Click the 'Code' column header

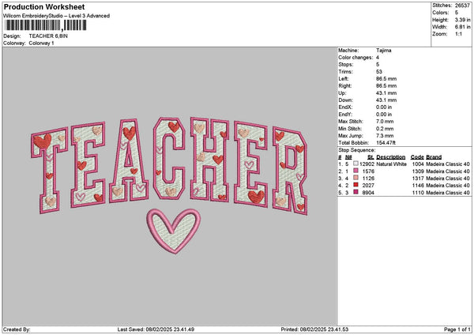pos(417,157)
